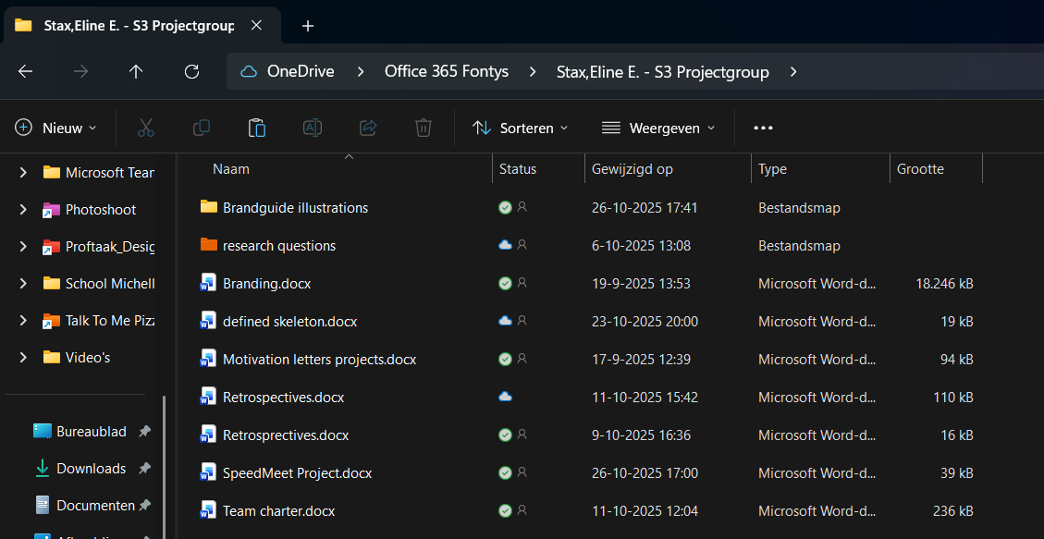
Task: Click the green sync checkmark next to Branding.docx
Action: 505,283
